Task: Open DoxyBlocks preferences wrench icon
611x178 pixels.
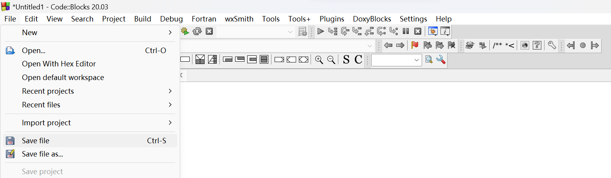Action: pos(552,45)
